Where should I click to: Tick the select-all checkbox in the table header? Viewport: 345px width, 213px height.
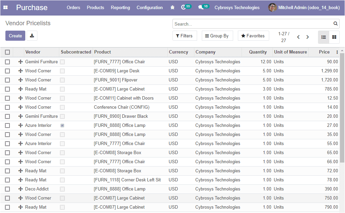[x=7, y=52]
